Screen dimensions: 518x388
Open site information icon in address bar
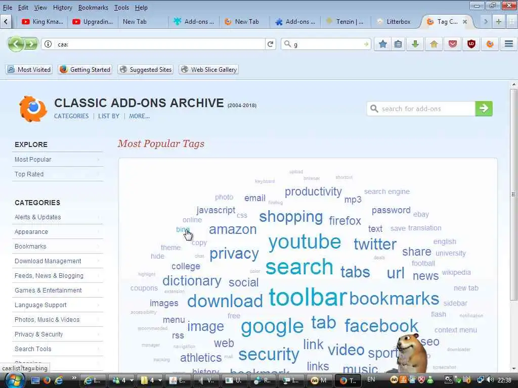pos(48,44)
